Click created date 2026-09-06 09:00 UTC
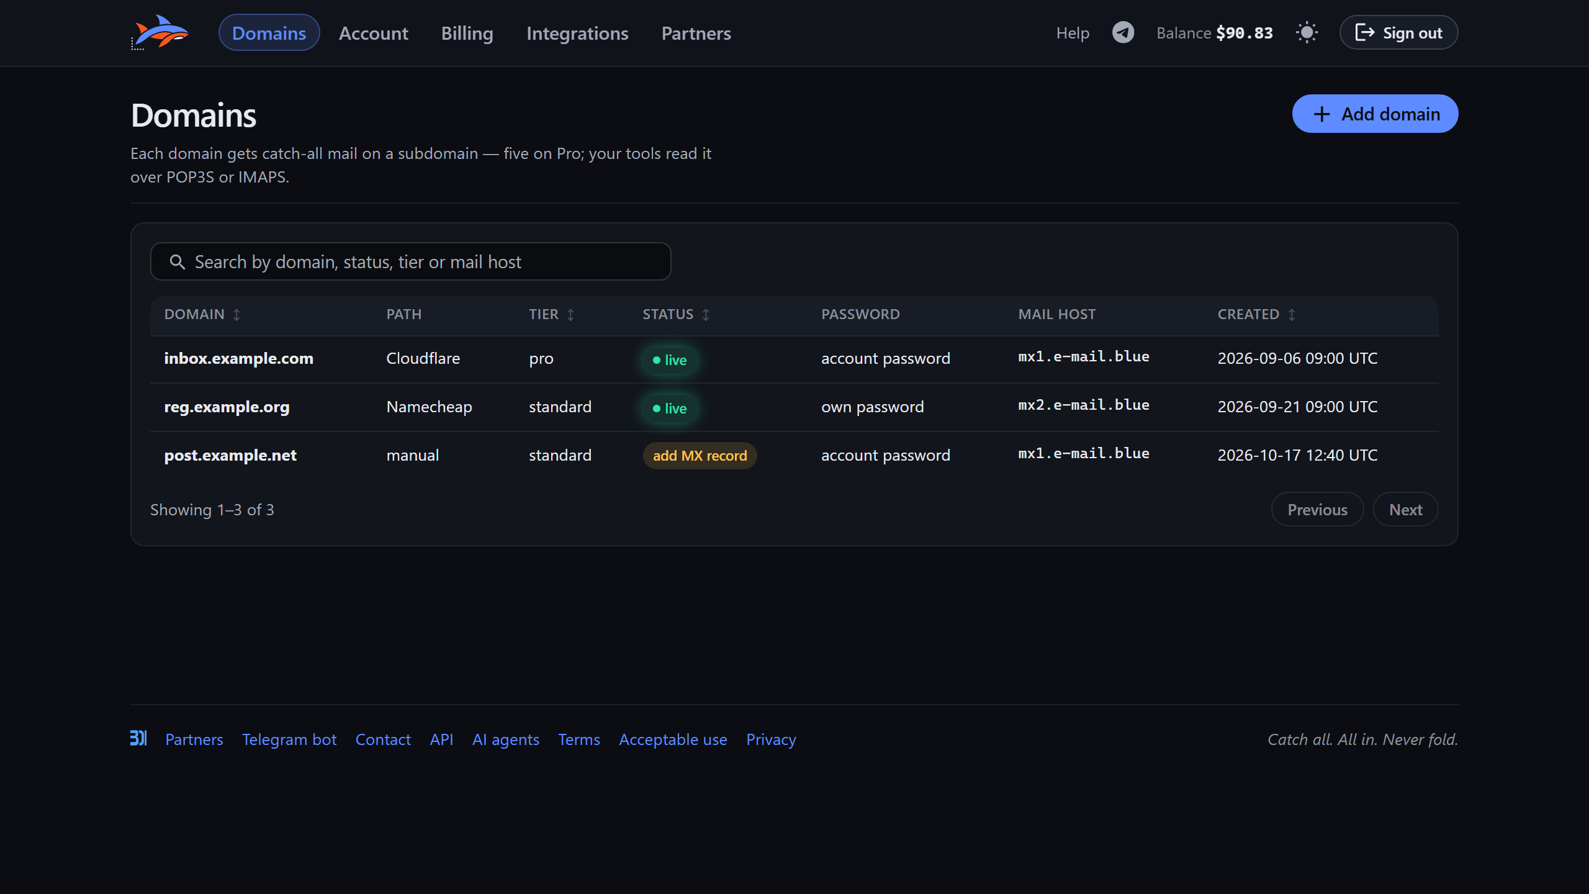This screenshot has height=894, width=1589. coord(1297,358)
